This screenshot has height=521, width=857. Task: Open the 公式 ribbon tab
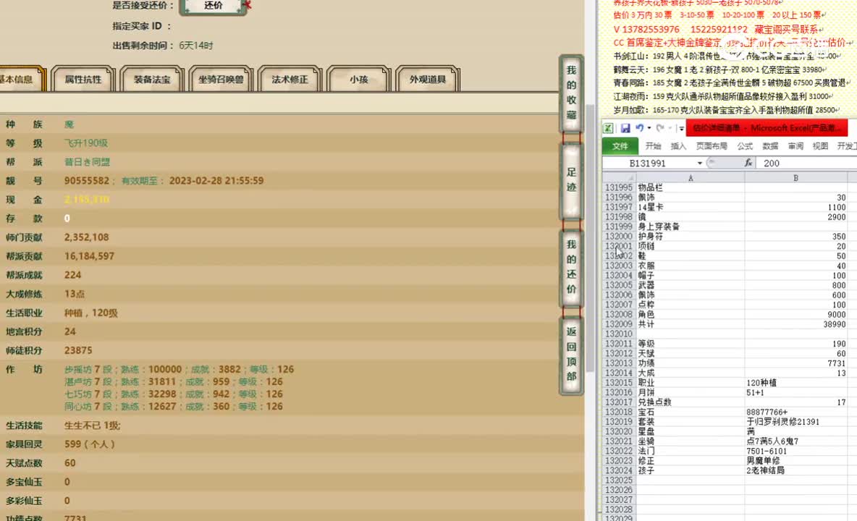click(745, 146)
